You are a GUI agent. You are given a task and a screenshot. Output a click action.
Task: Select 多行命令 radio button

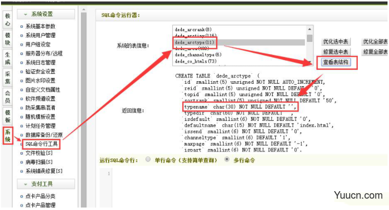(227, 159)
